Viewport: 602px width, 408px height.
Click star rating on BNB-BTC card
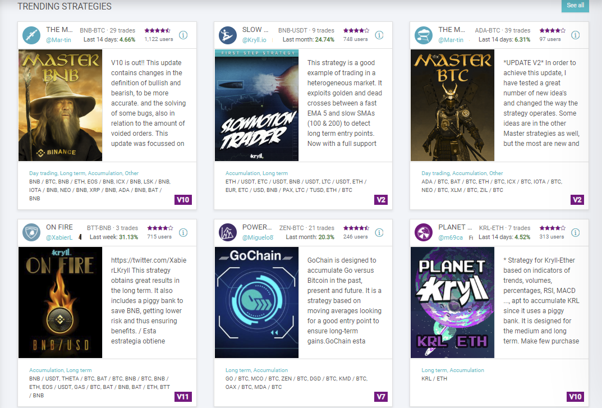158,30
